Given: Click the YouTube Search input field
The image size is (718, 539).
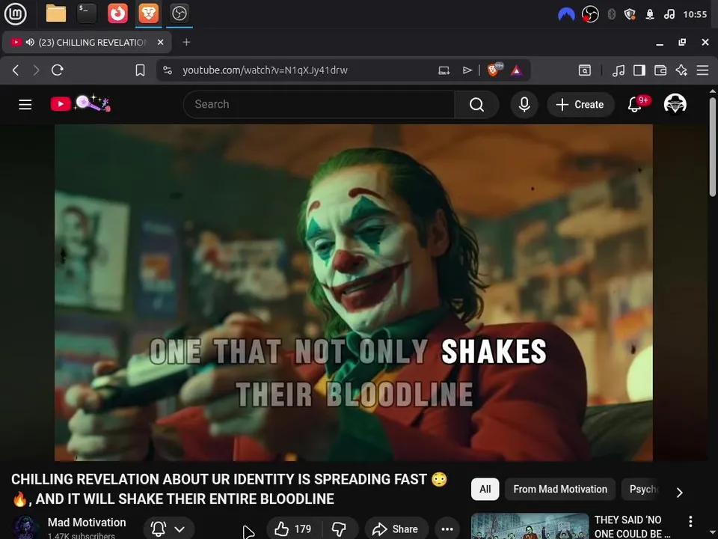Looking at the screenshot, I should tap(319, 105).
